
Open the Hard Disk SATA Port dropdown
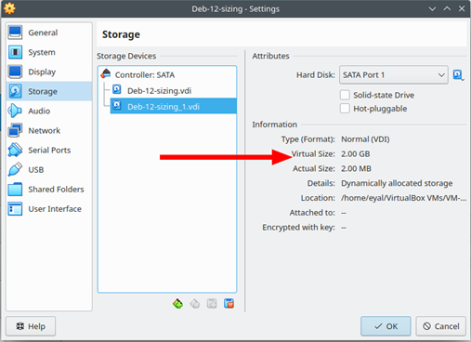tap(393, 75)
